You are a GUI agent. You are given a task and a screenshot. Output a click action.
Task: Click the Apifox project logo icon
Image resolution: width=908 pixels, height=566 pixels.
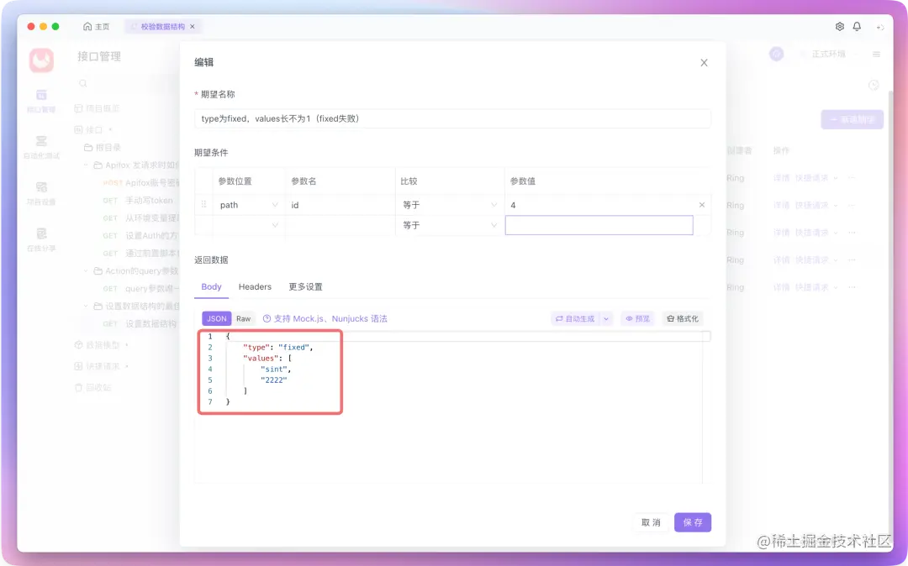tap(40, 60)
